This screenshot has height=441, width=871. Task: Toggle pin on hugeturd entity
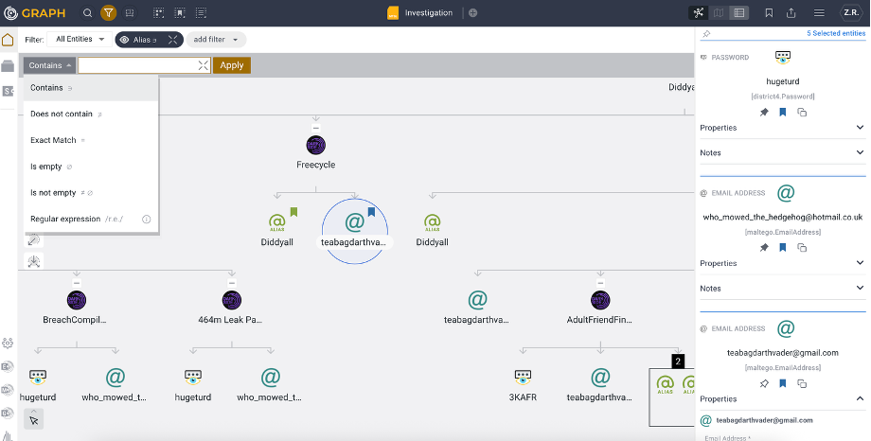(x=764, y=113)
